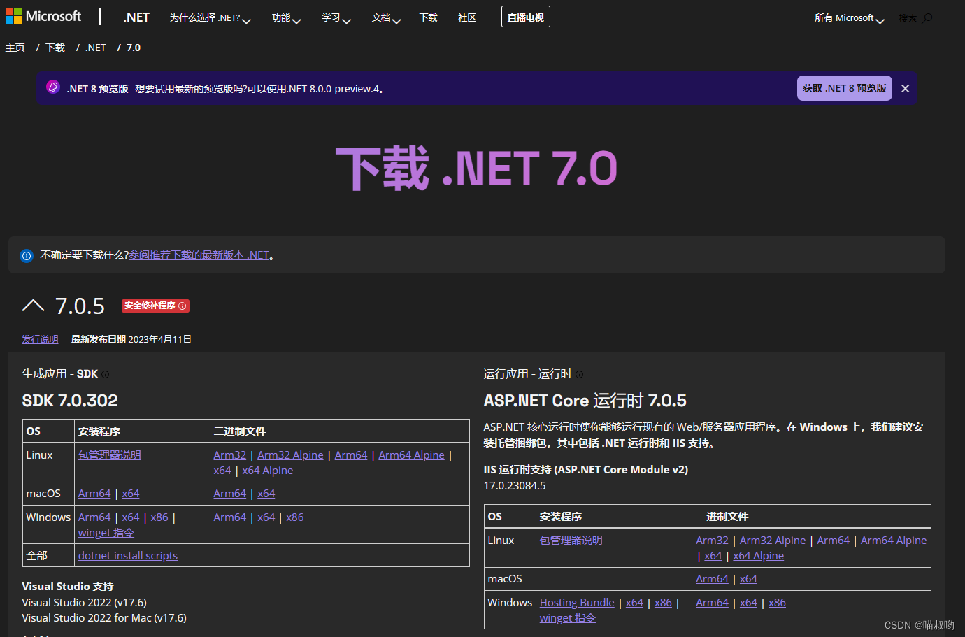Screen dimensions: 965x637
Task: Open the 下载 nav item
Action: coord(428,17)
